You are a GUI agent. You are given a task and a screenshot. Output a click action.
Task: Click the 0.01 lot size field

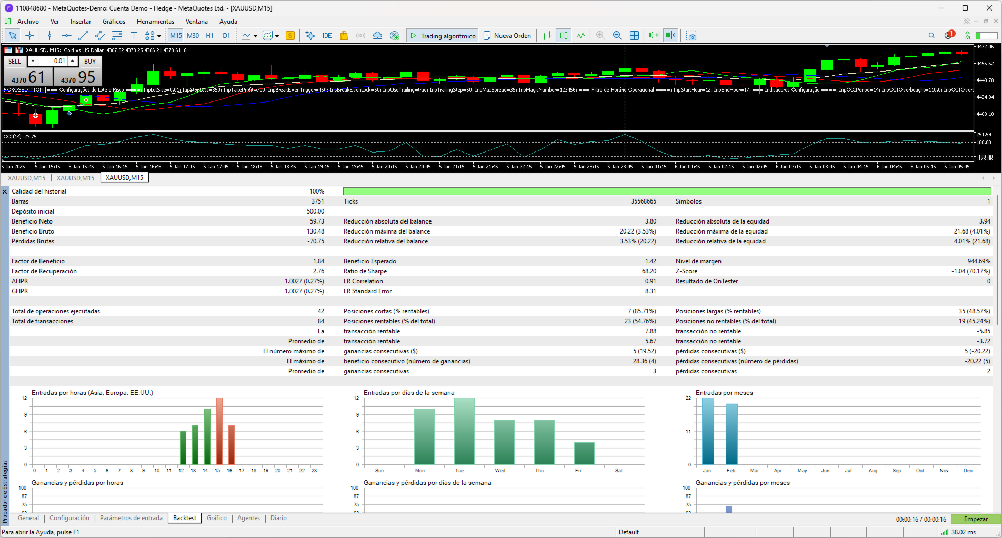pos(53,61)
